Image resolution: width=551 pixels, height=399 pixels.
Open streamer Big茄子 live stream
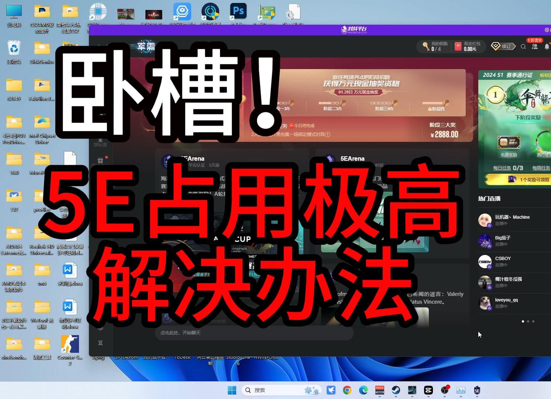(514, 241)
